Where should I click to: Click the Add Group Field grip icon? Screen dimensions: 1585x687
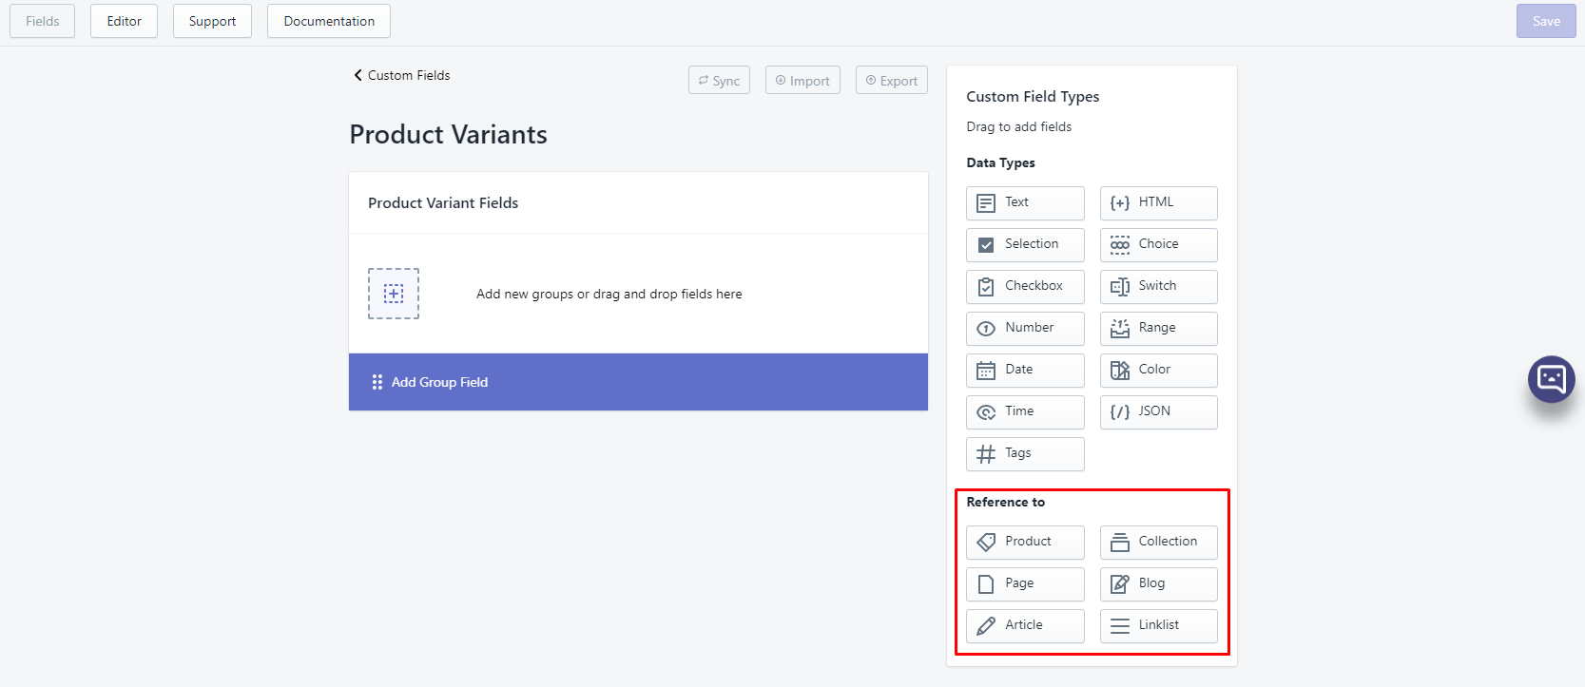377,382
